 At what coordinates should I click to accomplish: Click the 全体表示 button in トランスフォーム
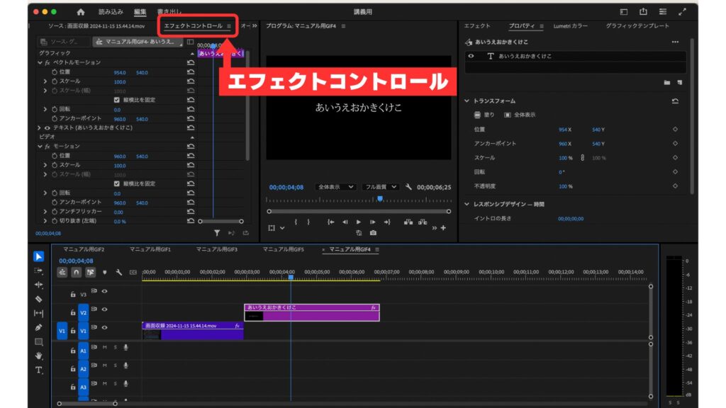point(520,115)
